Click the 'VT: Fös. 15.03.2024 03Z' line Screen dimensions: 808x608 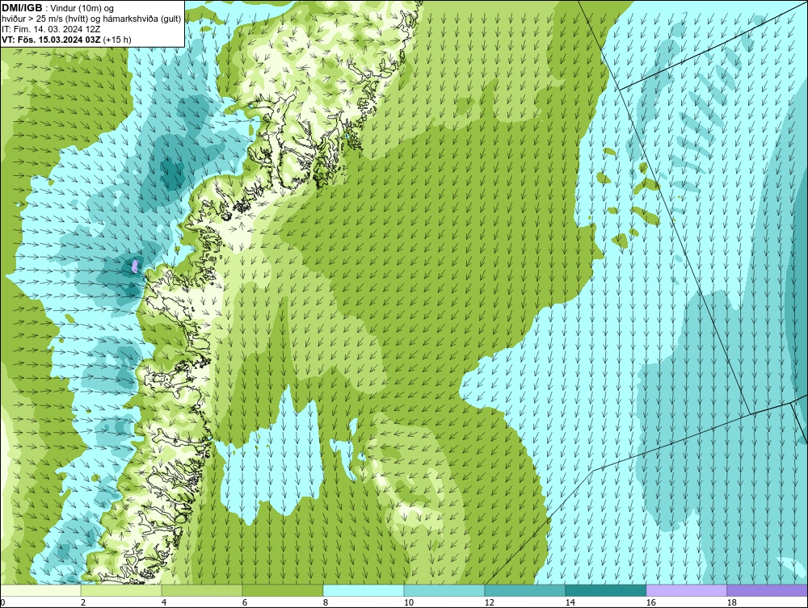point(52,39)
